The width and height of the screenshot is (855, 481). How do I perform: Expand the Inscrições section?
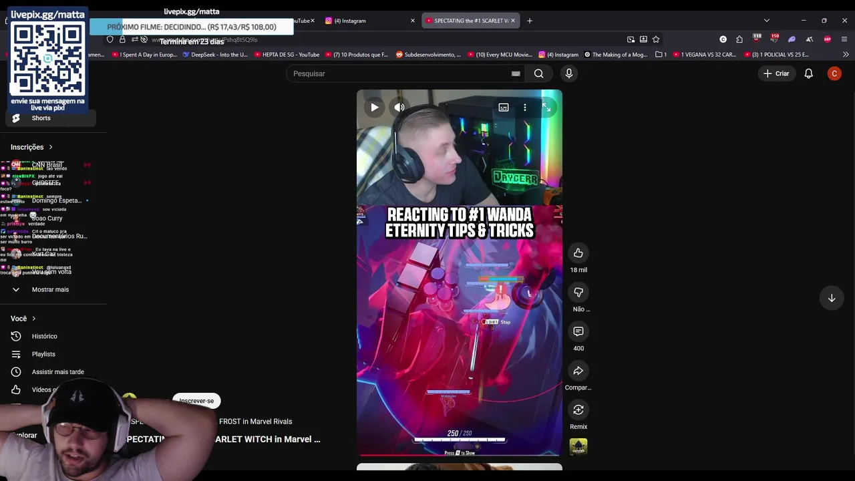coord(31,147)
